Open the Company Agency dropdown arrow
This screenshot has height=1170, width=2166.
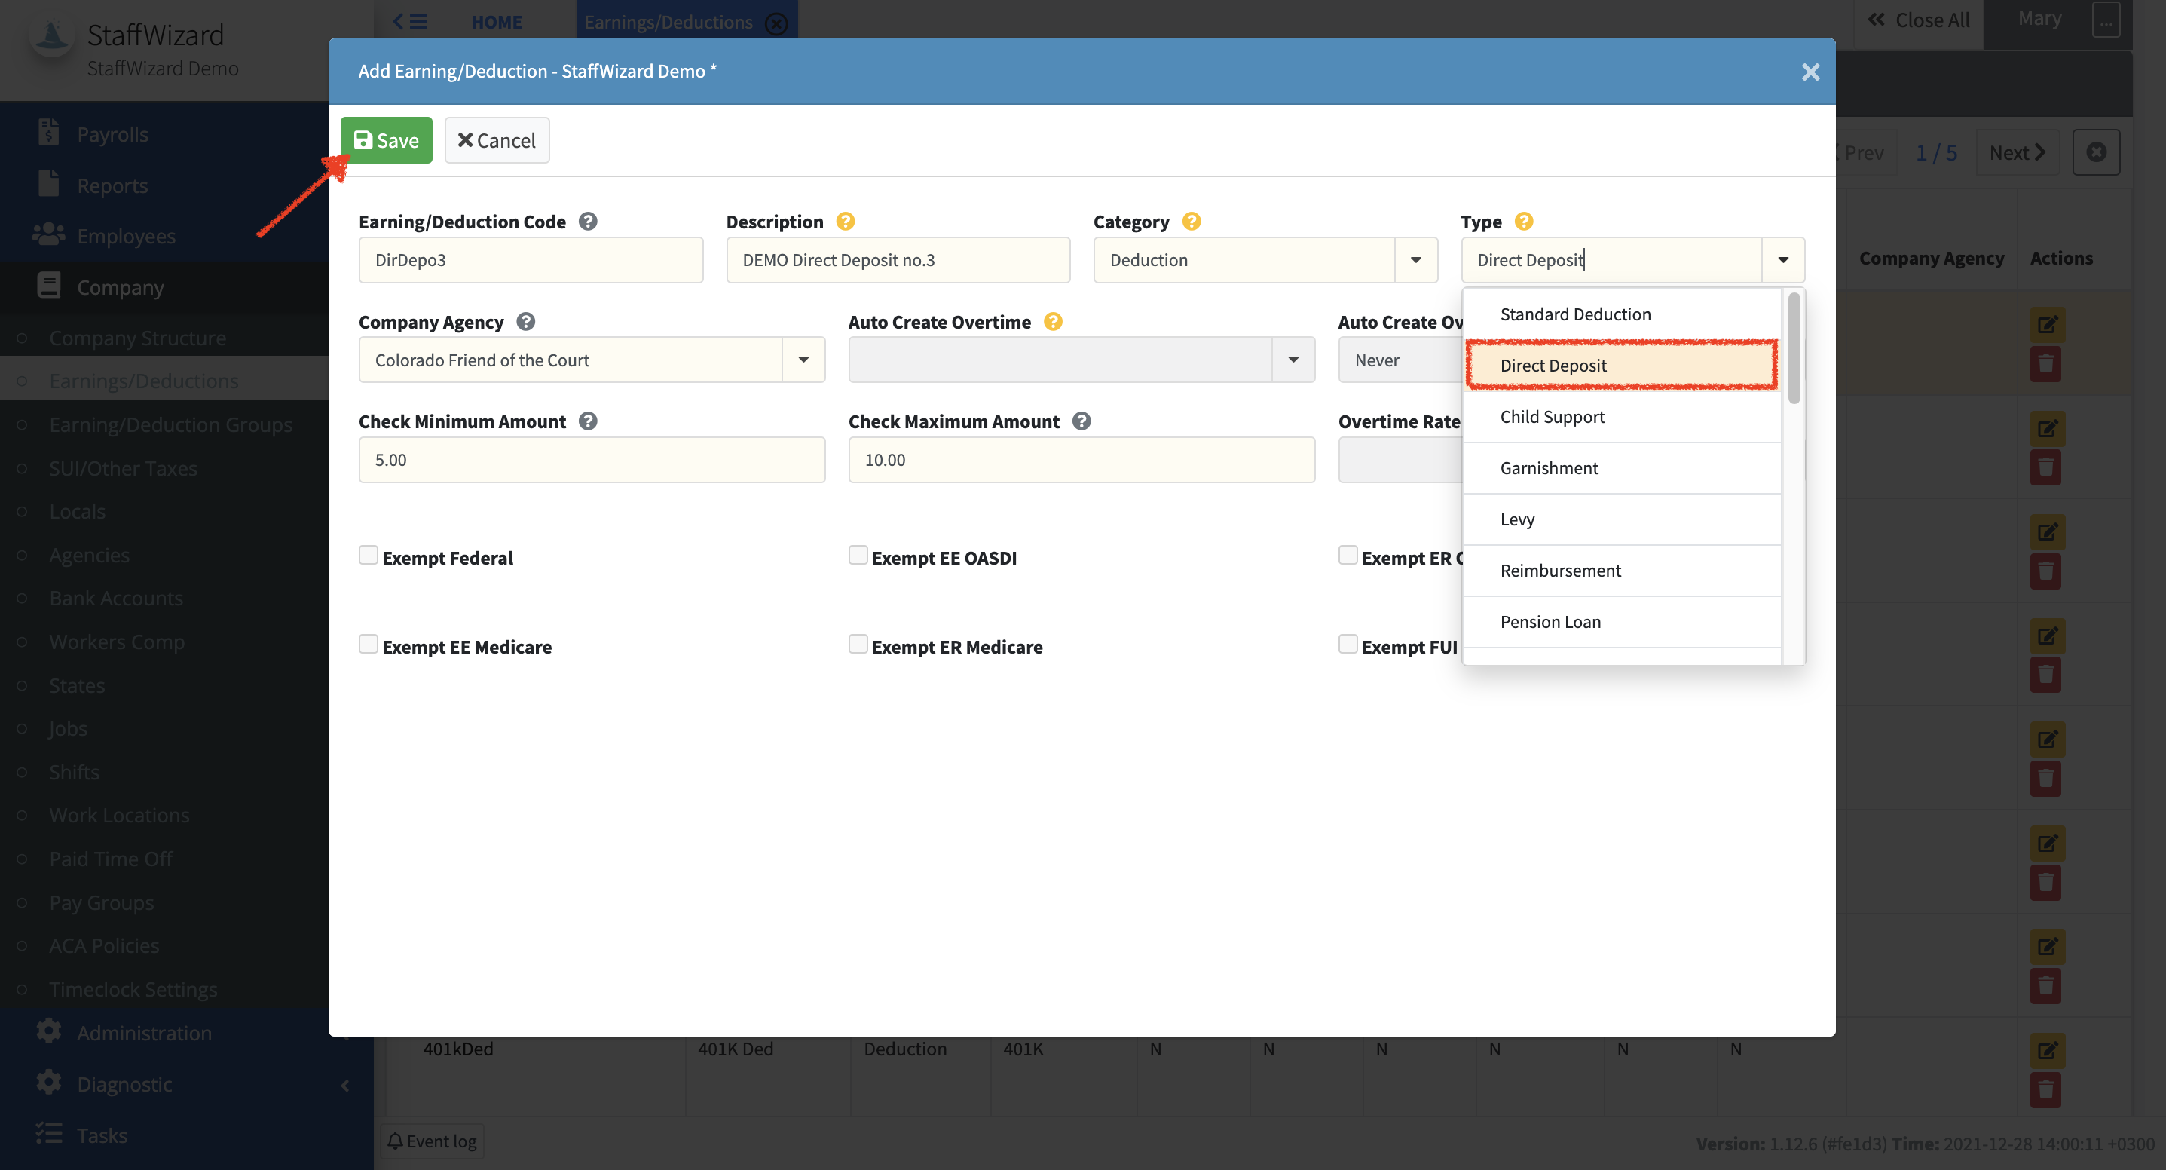(x=803, y=360)
